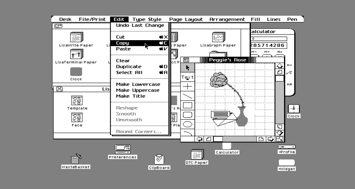Click the horizontal scroll left arrow
The height and width of the screenshot is (189, 355).
click(199, 139)
